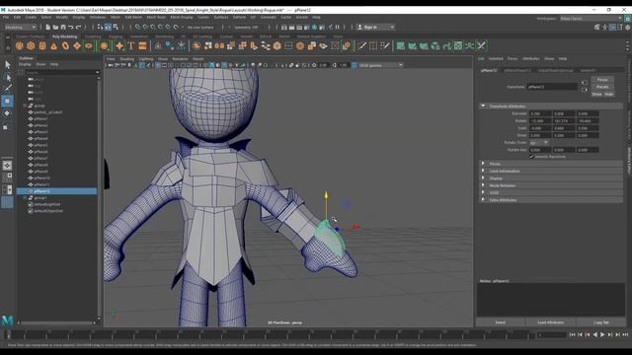Select pPlane12 in the Outliner

[57, 191]
